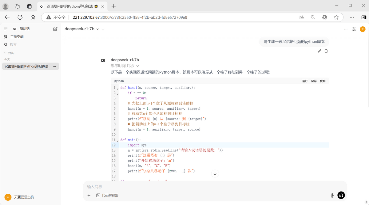
Task: Run the code block with 运行
Action: 305,81
